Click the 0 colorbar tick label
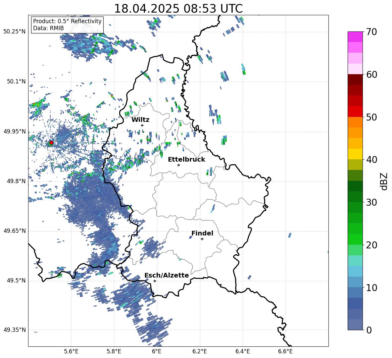Viewport: 392px width, 358px height. coord(369,330)
